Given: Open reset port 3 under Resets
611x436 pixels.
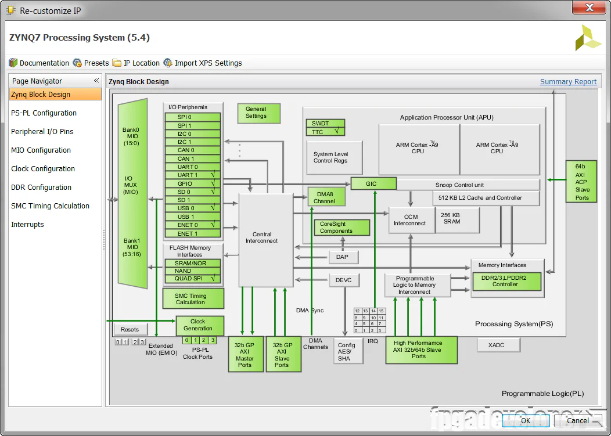Looking at the screenshot, I should pos(143,342).
